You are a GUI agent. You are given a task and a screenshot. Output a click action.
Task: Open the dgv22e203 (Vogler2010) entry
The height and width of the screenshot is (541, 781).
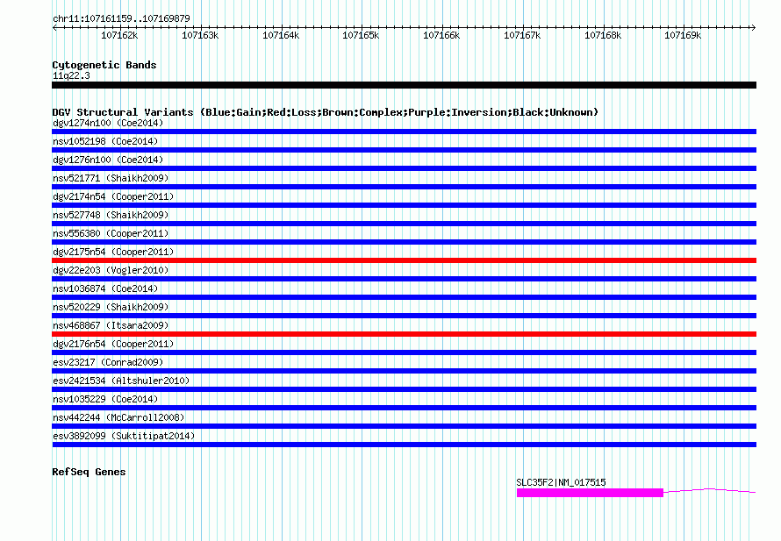click(x=111, y=270)
